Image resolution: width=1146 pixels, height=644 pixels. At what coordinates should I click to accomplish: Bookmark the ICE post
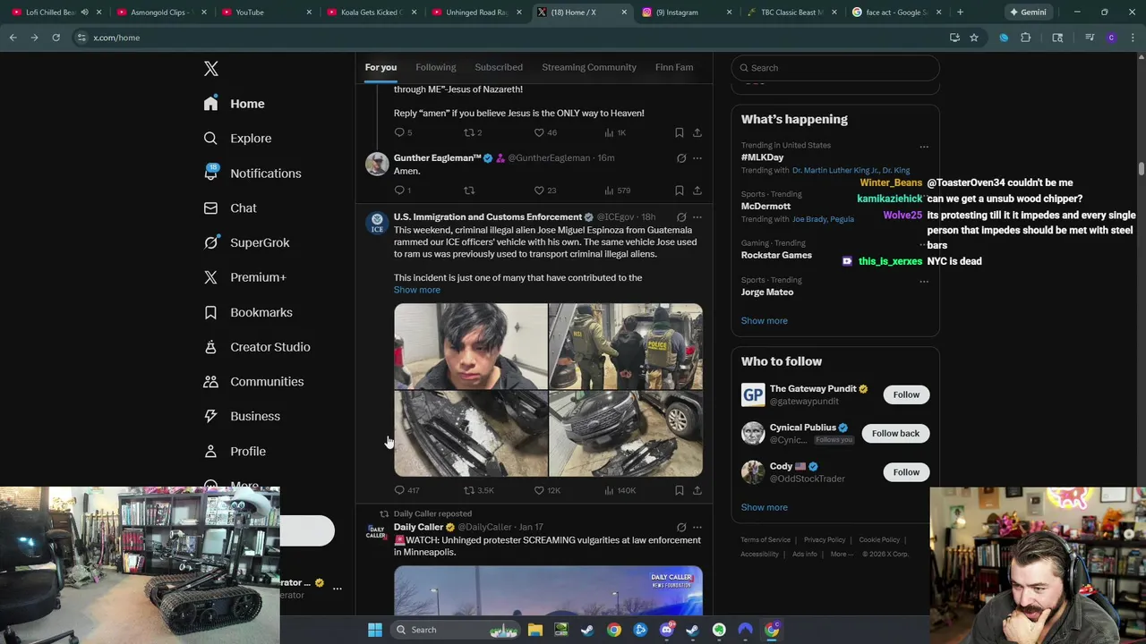pos(680,490)
